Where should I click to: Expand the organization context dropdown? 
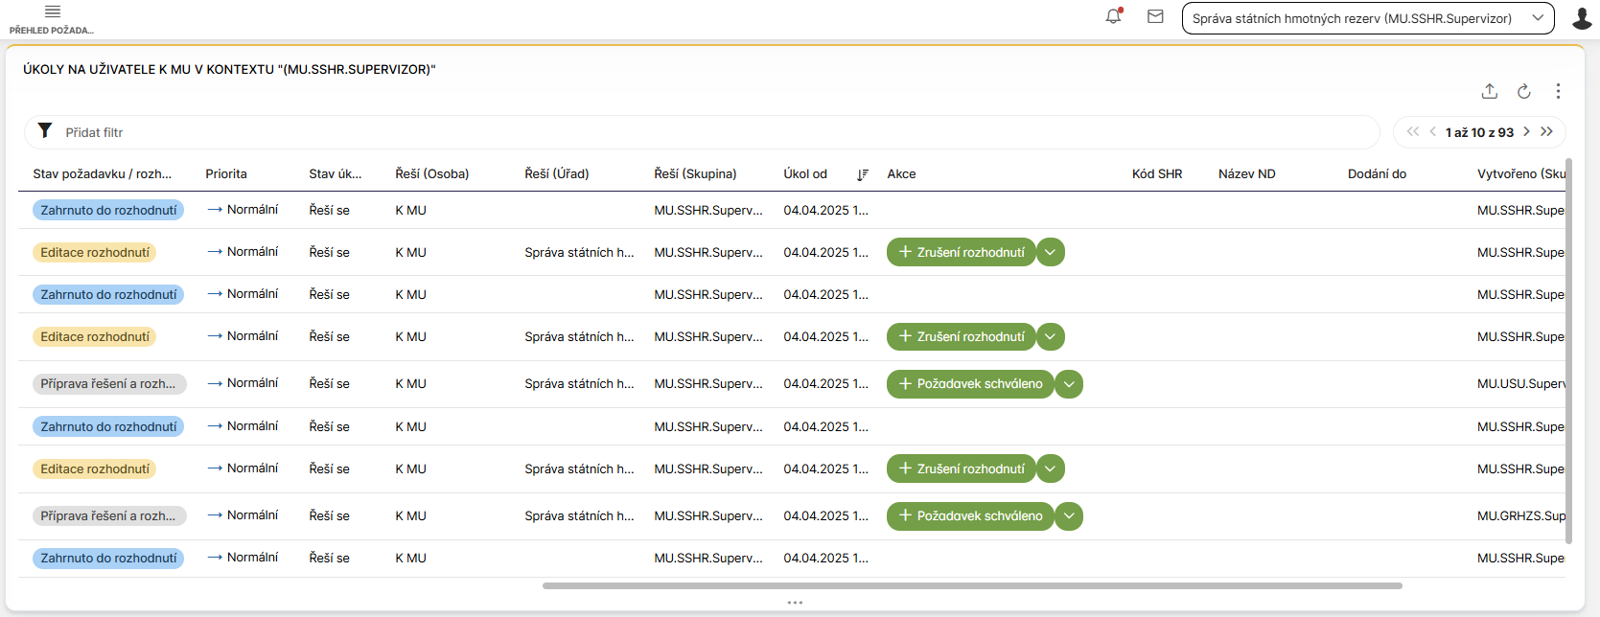(1538, 18)
